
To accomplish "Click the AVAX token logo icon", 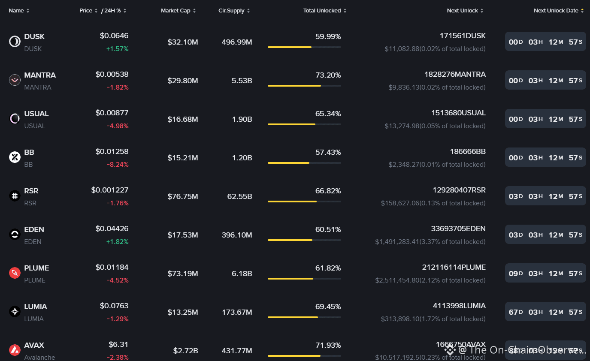I will point(15,350).
